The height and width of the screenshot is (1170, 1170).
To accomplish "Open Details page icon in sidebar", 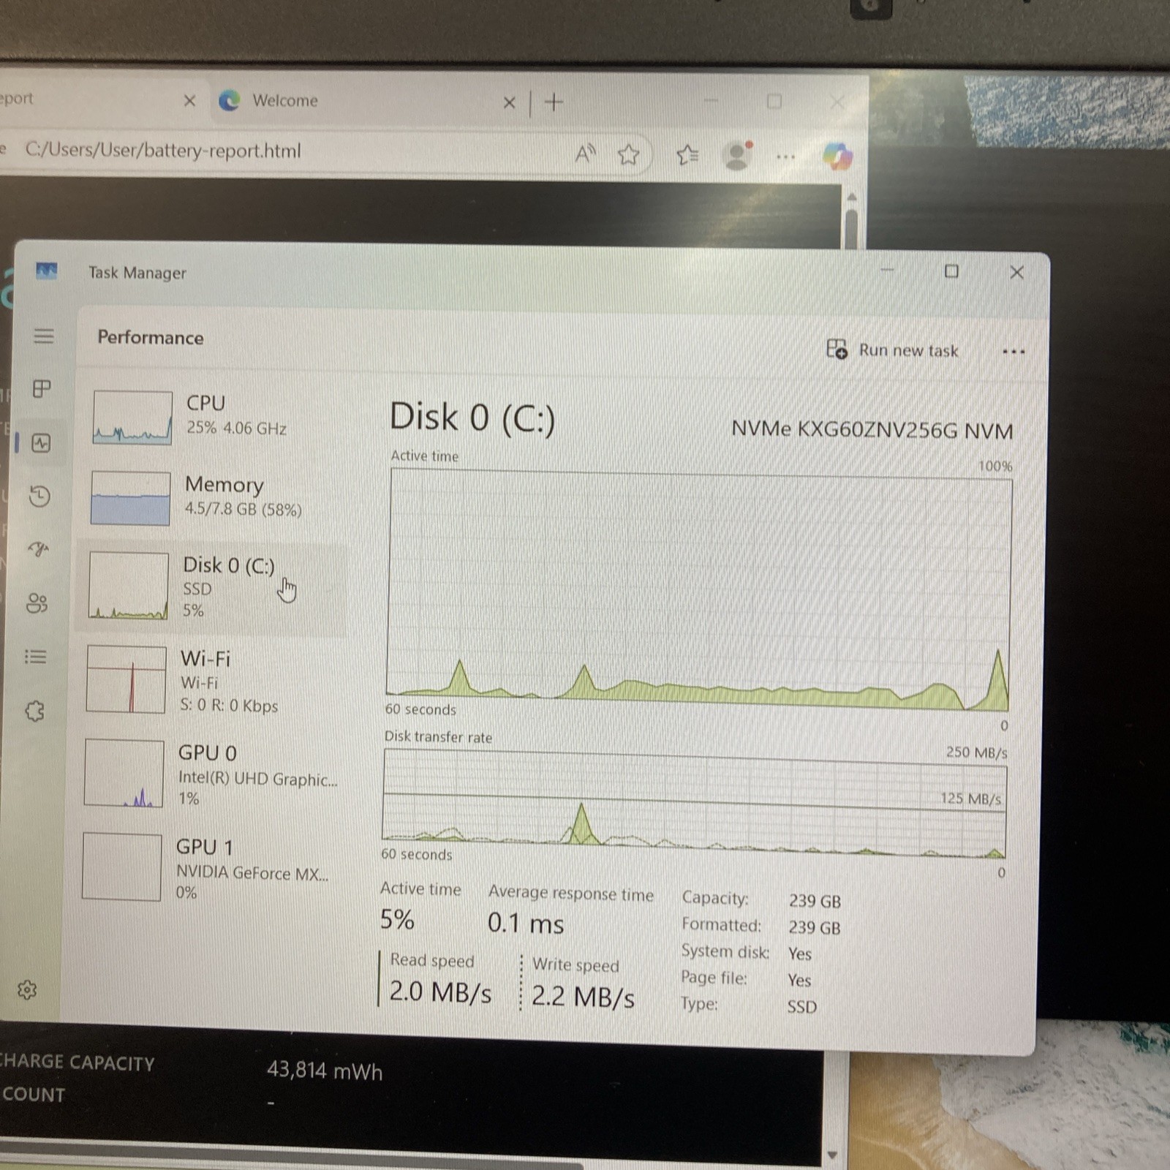I will tap(36, 656).
